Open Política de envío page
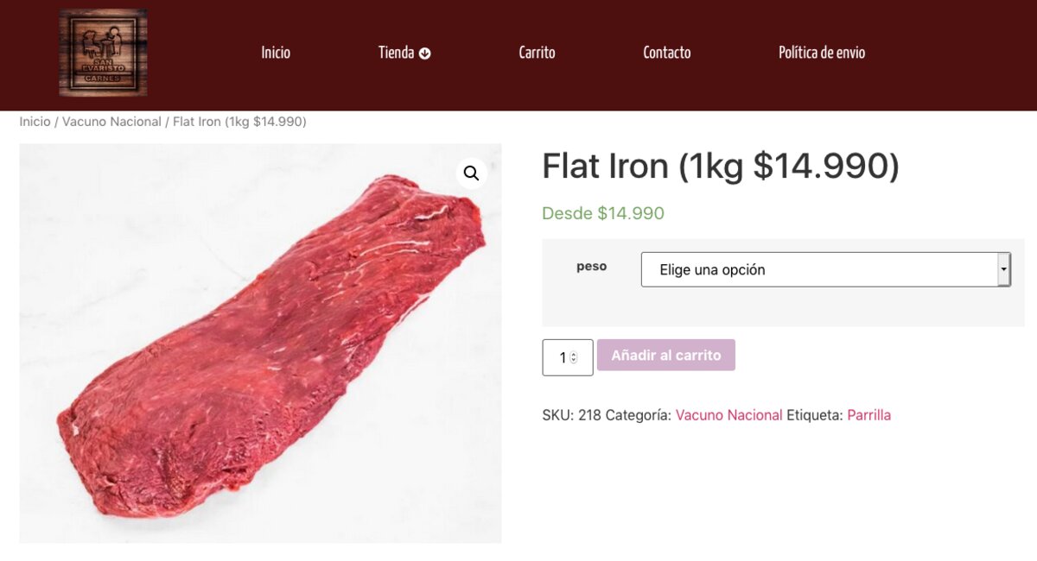Image resolution: width=1037 pixels, height=561 pixels. pyautogui.click(x=821, y=53)
